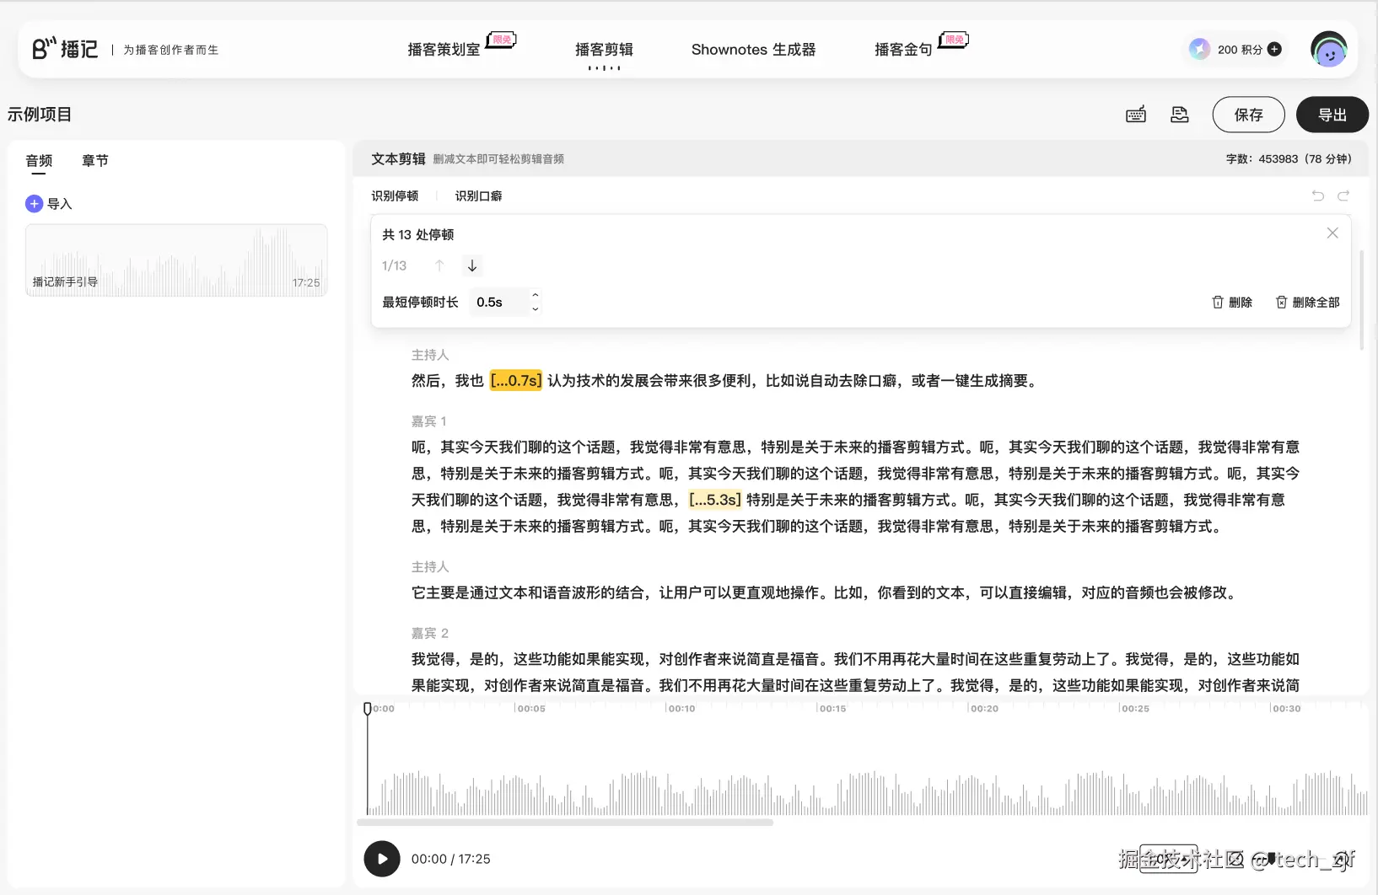Click the 共 13 处停顿 heading
The height and width of the screenshot is (895, 1378).
418,234
